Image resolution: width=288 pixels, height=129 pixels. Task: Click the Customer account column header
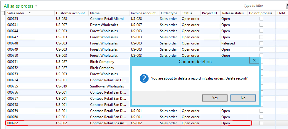coord(70,13)
